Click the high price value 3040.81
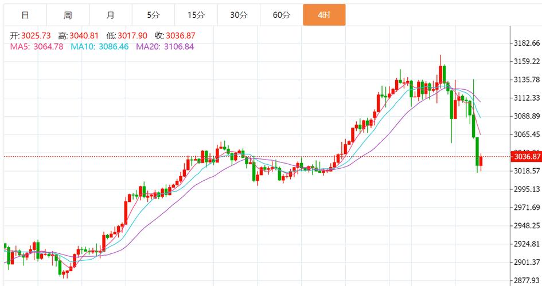Image resolution: width=542 pixels, height=286 pixels. (84, 36)
